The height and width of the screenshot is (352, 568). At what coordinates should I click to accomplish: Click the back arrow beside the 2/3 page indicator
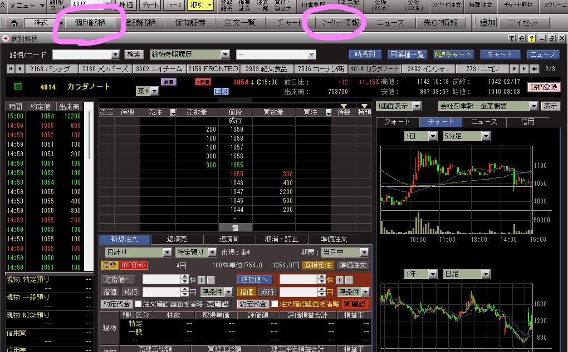pos(534,69)
